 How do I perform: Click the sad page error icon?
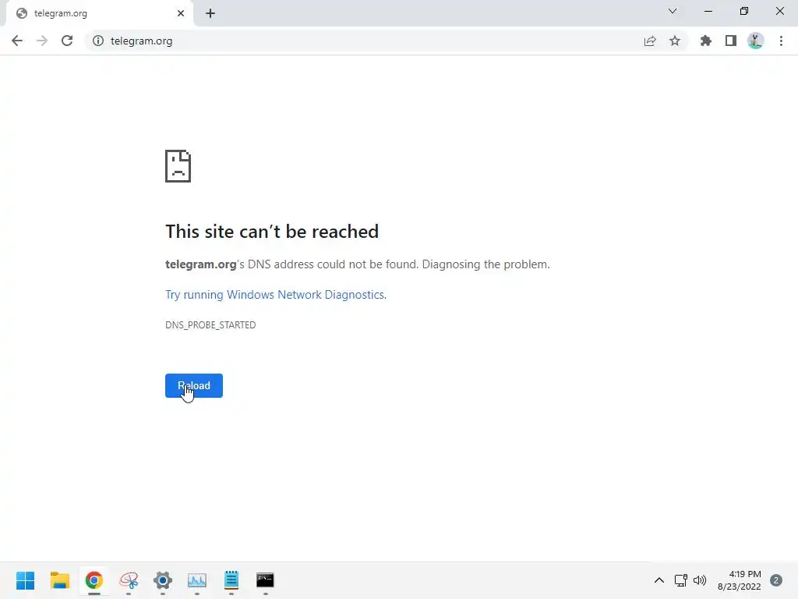(178, 166)
